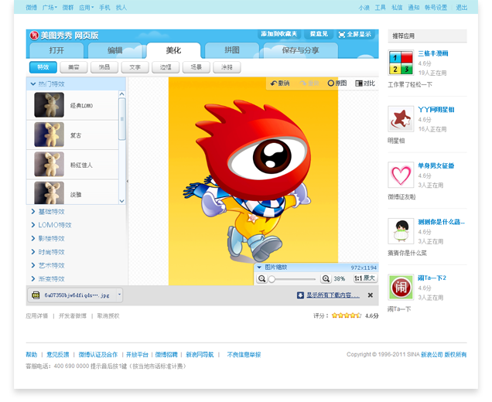Click the jpg file icon in download bar
Image resolution: width=492 pixels, height=402 pixels.
point(36,295)
